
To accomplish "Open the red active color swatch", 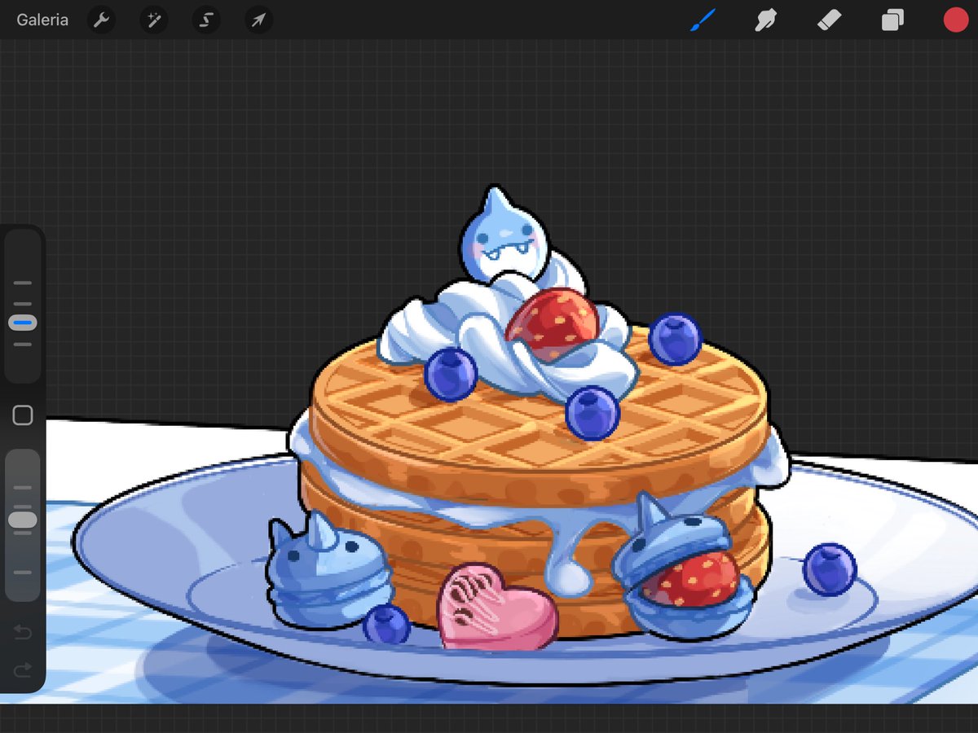I will 955,20.
